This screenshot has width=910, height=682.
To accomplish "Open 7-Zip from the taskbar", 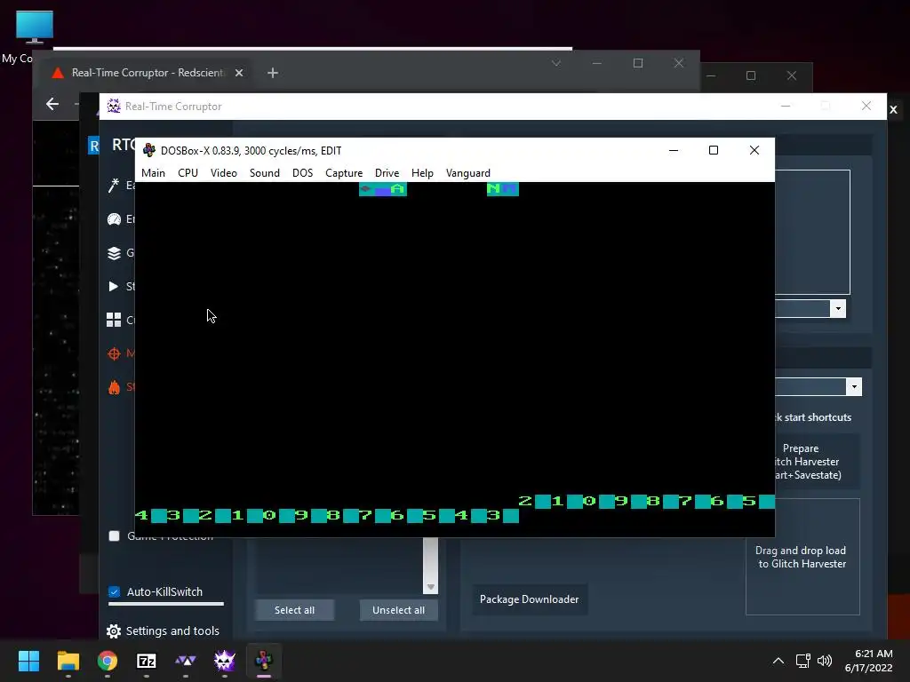I will [147, 661].
